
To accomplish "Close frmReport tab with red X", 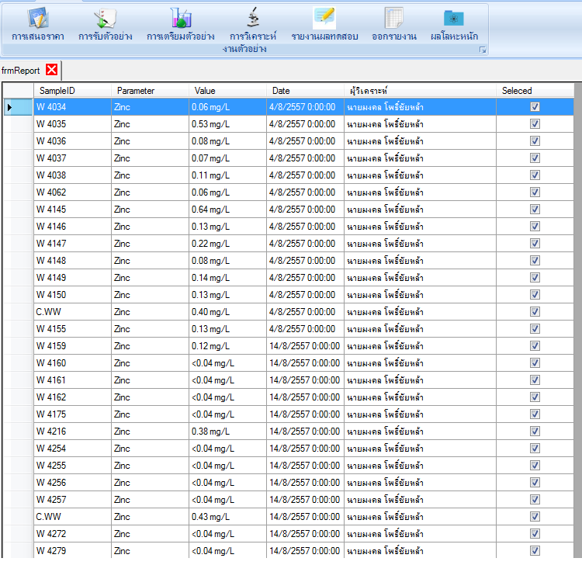I will [x=52, y=70].
